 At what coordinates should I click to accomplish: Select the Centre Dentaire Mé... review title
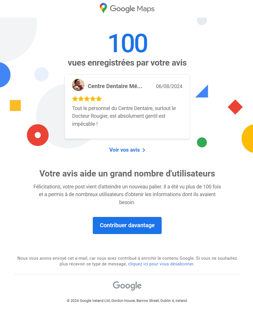coord(115,86)
